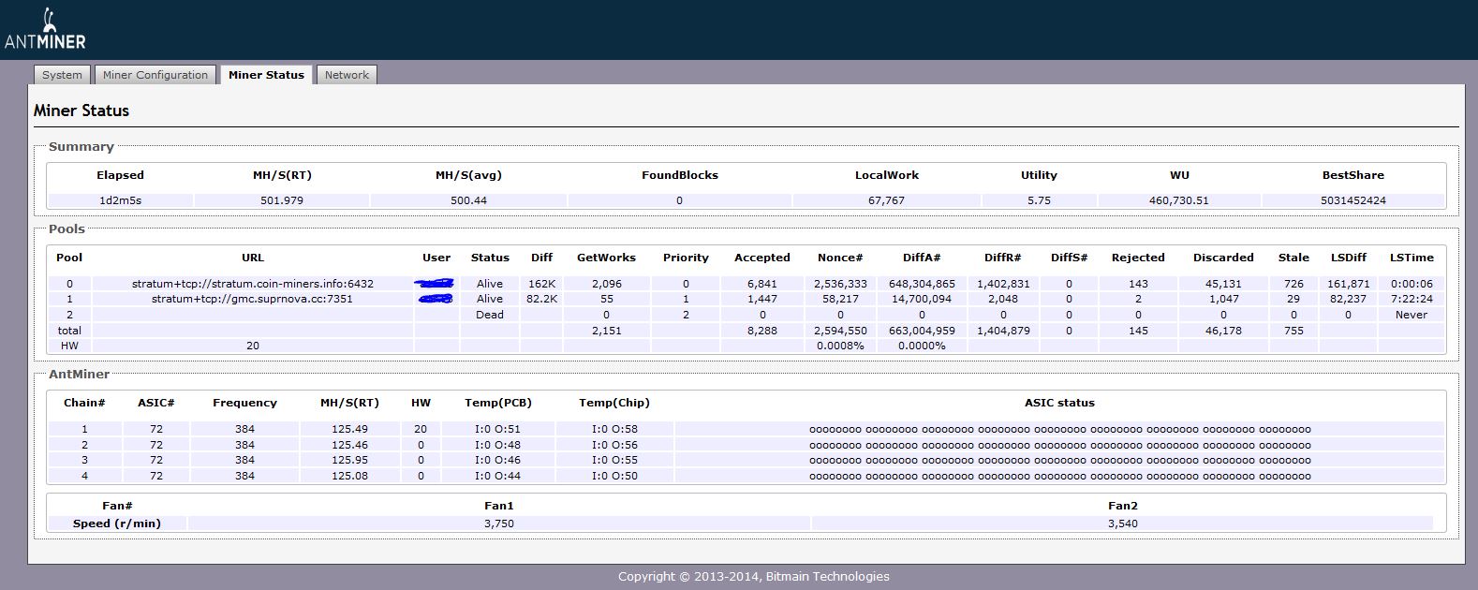Click the Fan2 speed value 3,540
This screenshot has width=1478, height=590.
(x=1122, y=524)
